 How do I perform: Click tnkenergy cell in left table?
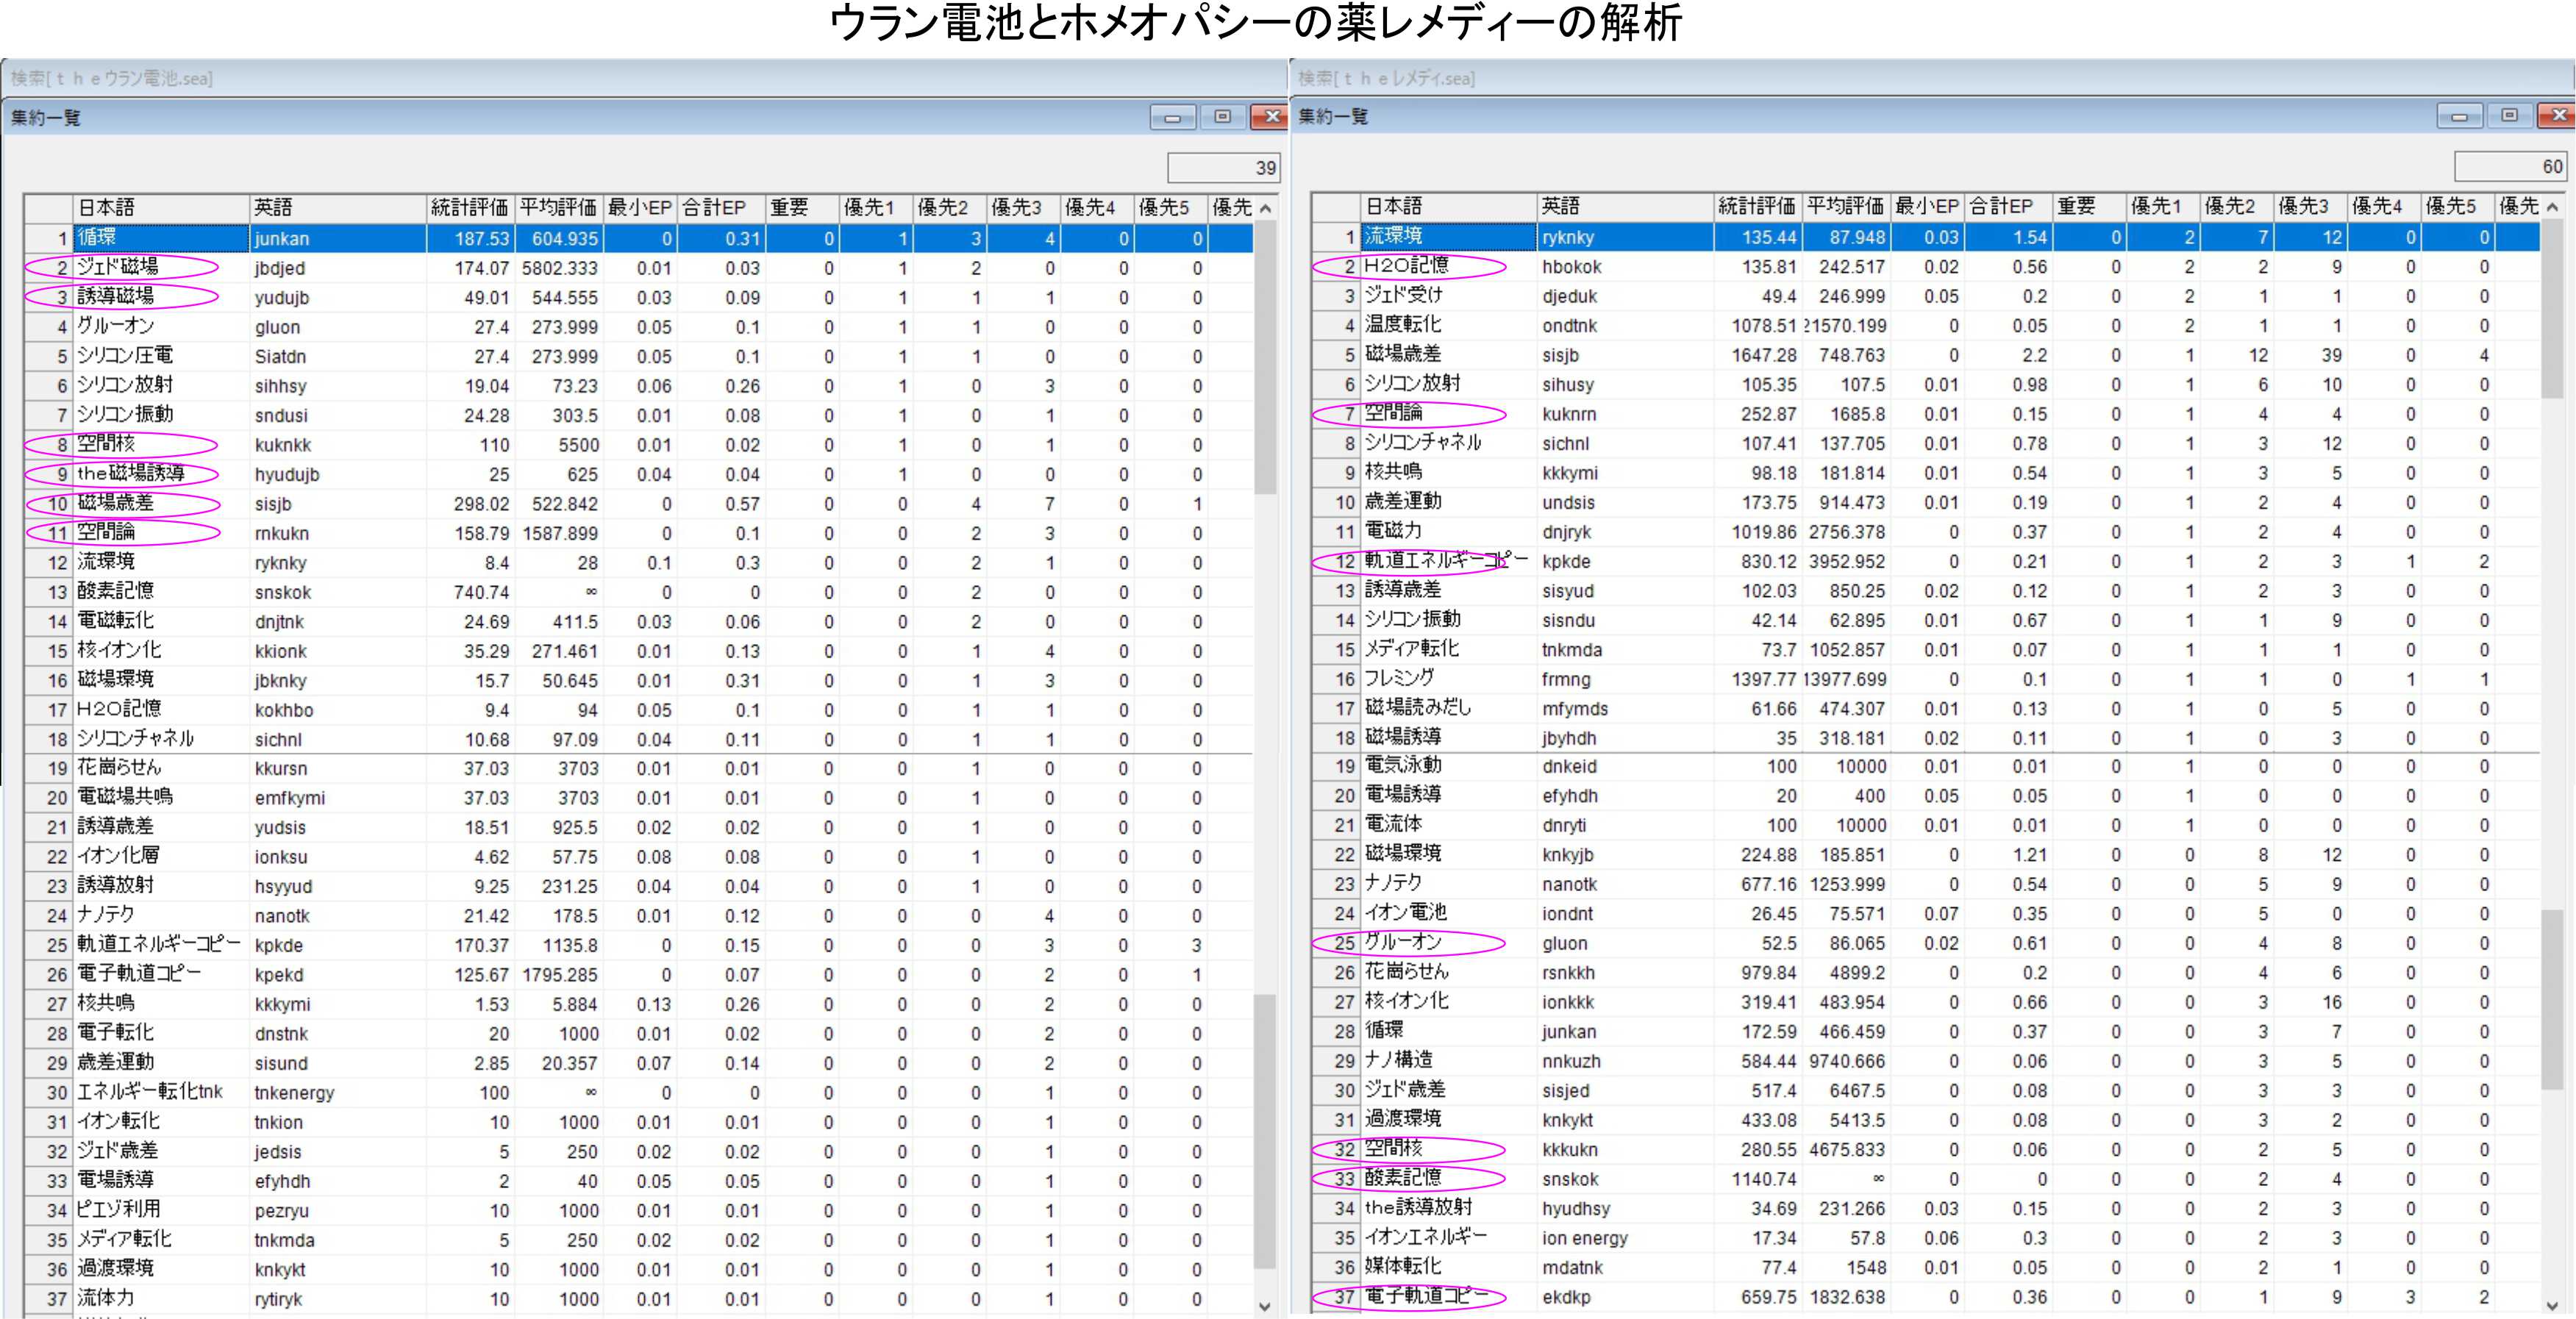(x=338, y=1092)
